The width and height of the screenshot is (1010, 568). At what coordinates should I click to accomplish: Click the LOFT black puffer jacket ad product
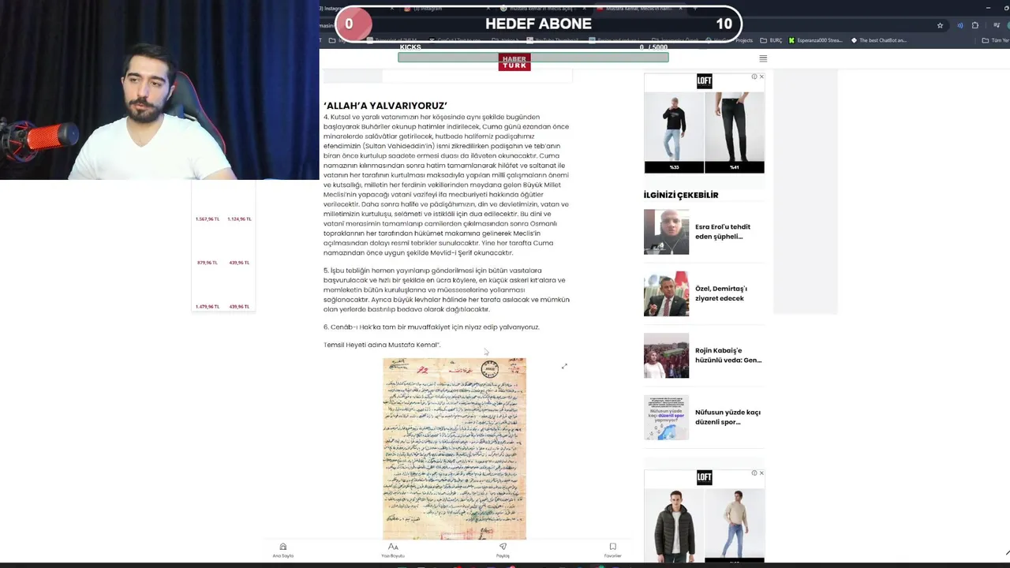point(675,525)
